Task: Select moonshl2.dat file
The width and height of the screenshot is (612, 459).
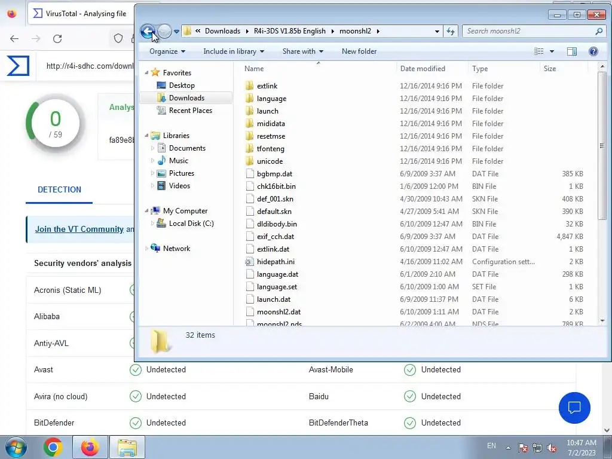Action: tap(279, 312)
